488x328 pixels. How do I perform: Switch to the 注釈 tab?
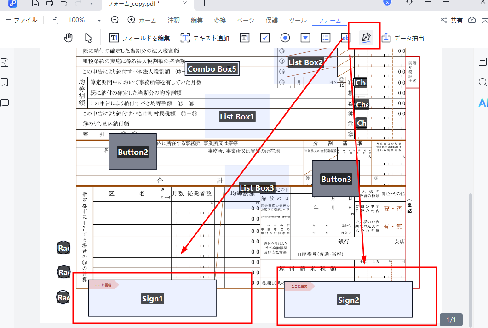[x=174, y=20]
